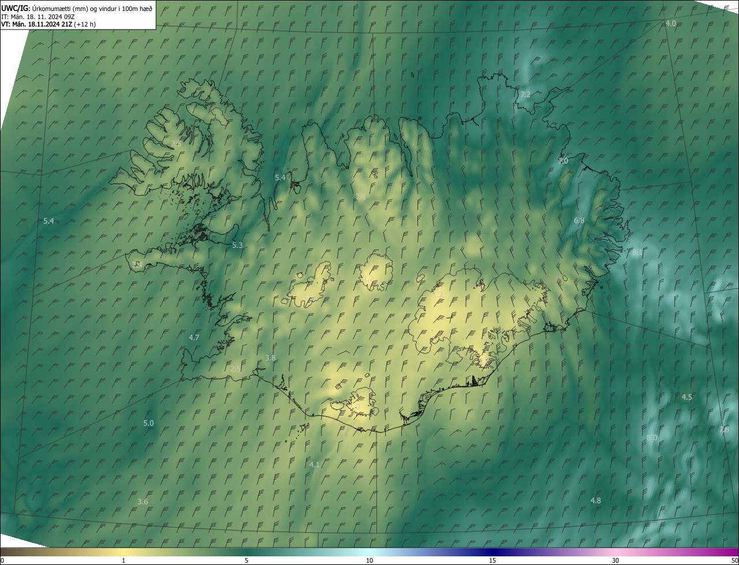Screen dimensions: 739x565
Task: Click the 8.1 value label off the east coast
Action: click(x=637, y=252)
